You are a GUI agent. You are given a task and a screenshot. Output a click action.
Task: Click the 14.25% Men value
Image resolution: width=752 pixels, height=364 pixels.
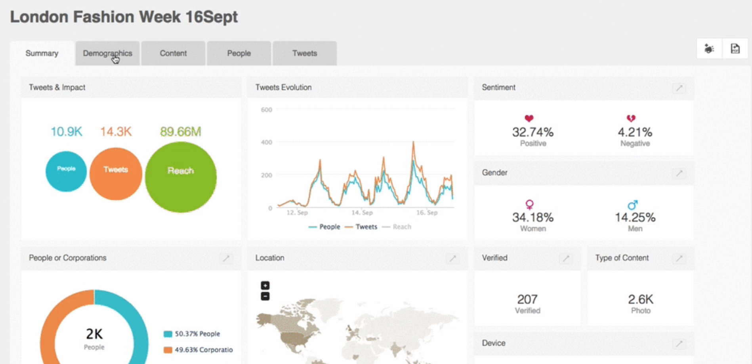click(x=635, y=217)
